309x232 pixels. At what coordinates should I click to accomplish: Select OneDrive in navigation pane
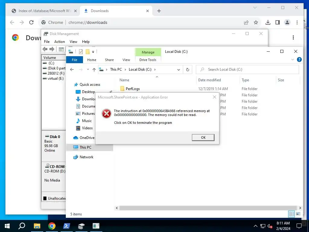point(87,138)
